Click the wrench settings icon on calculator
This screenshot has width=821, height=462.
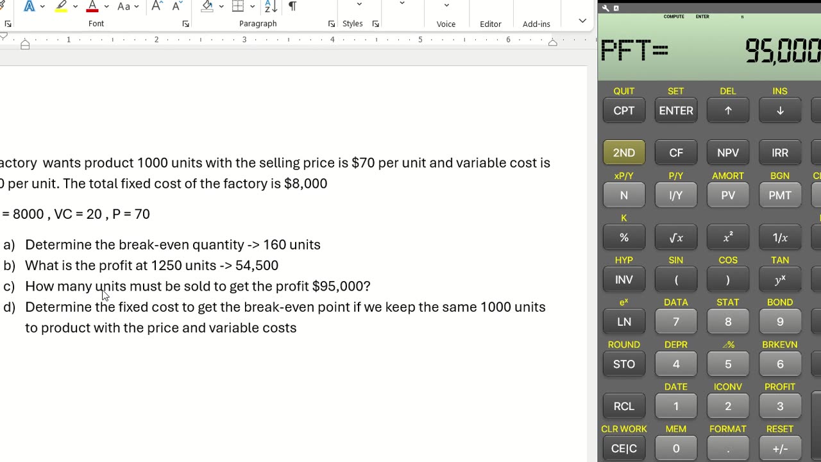(x=605, y=8)
